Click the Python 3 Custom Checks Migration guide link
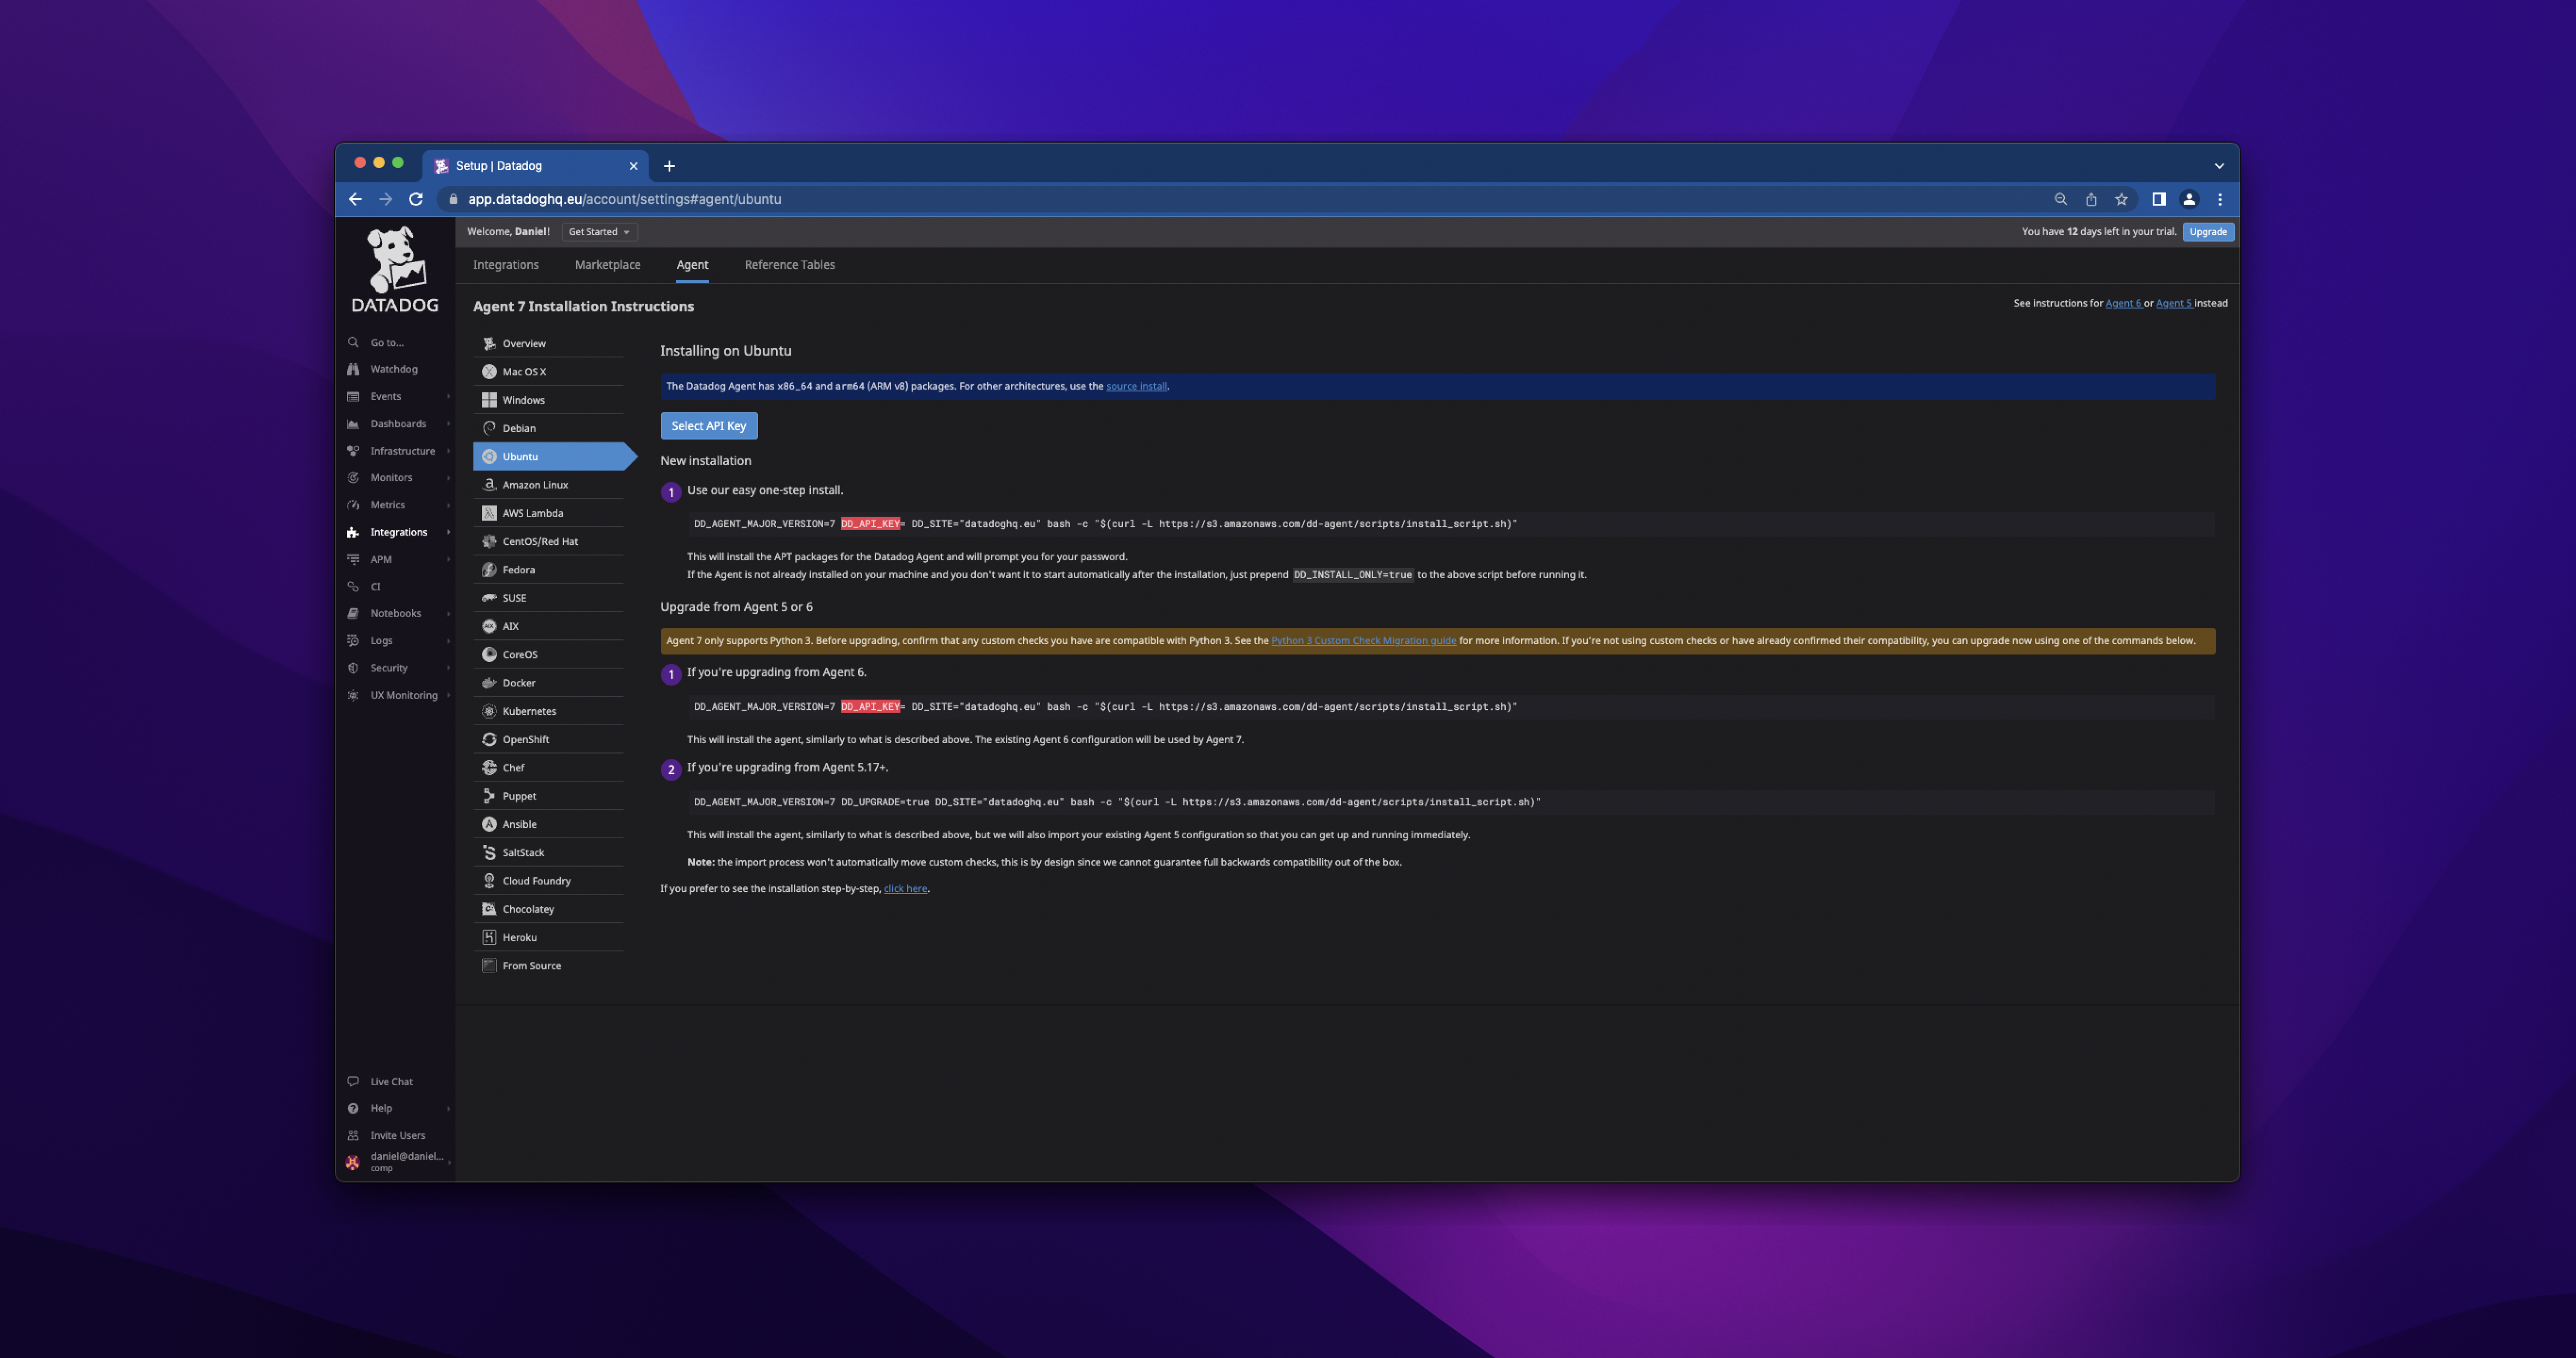2576x1358 pixels. click(x=1363, y=641)
